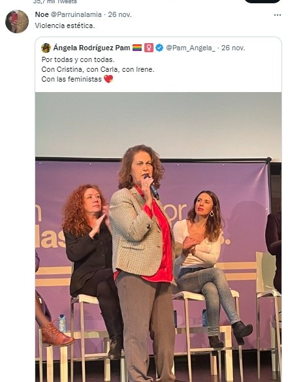288x382 pixels.
Task: Open the @Pam_Angela_ handle
Action: [191, 48]
